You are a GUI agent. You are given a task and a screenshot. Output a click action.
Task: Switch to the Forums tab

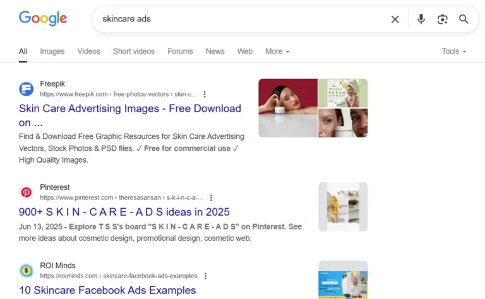tap(180, 51)
